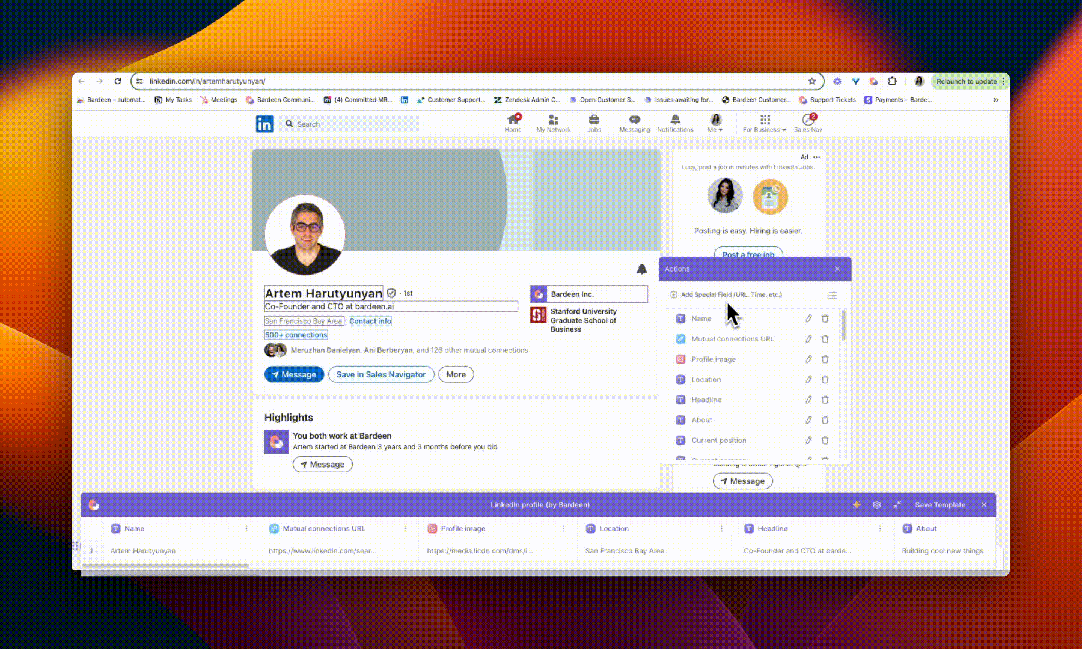Open the Messaging icon
Viewport: 1082px width, 649px height.
635,123
